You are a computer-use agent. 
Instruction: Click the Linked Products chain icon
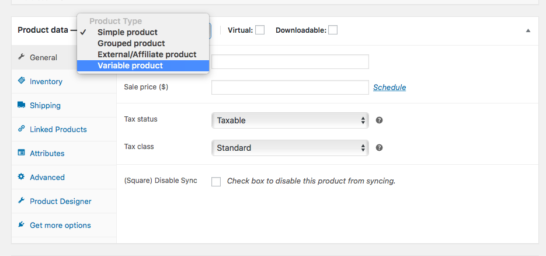coord(22,129)
